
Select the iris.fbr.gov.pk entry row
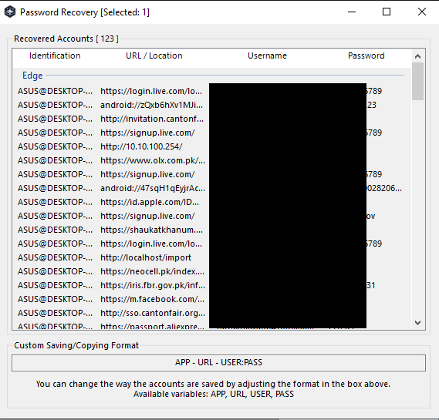(x=211, y=285)
